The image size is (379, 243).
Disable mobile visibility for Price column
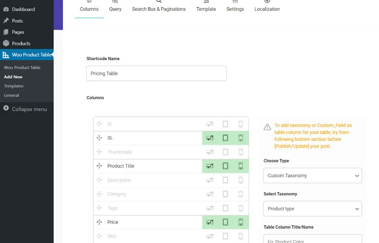click(x=241, y=222)
